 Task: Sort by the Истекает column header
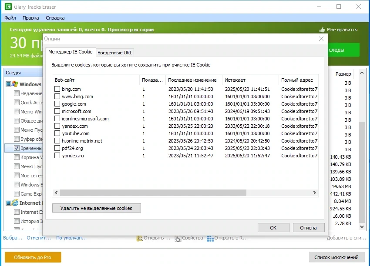click(x=250, y=80)
